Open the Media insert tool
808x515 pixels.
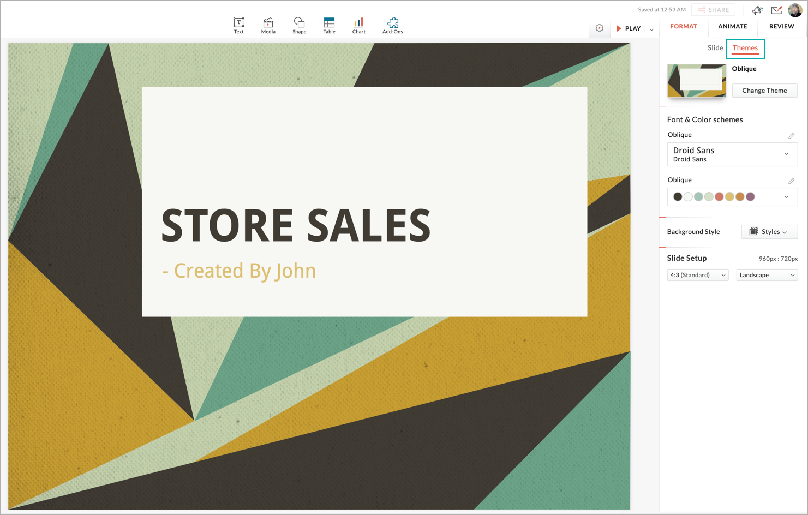click(268, 26)
